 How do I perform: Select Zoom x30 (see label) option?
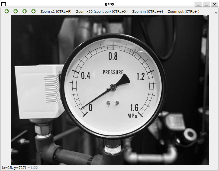pyautogui.click(x=102, y=11)
